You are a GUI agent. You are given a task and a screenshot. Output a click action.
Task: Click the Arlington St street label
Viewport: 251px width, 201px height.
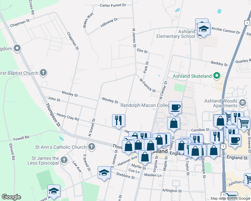[x=172, y=191]
